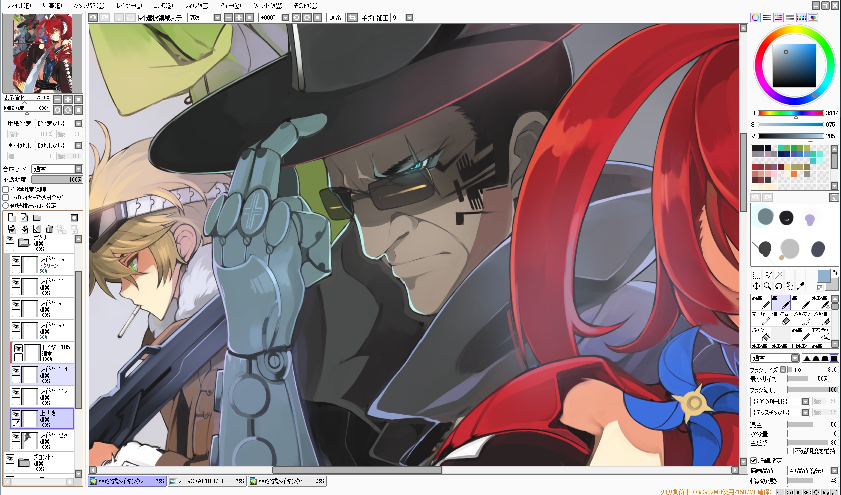Select layer レイヤー112 in the layer list

tap(42, 396)
